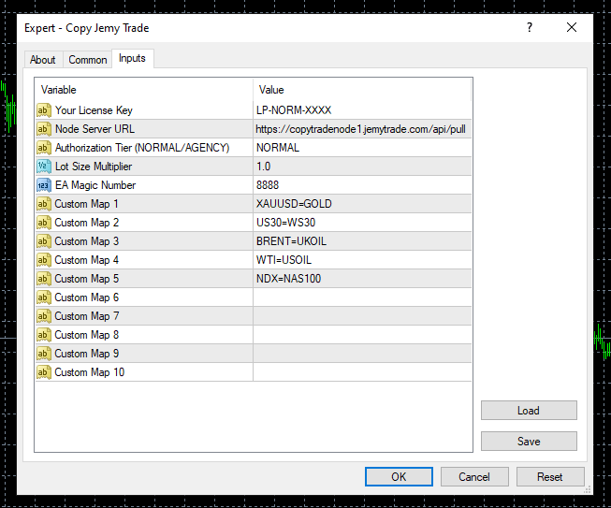Click the help question mark in title bar

point(530,28)
